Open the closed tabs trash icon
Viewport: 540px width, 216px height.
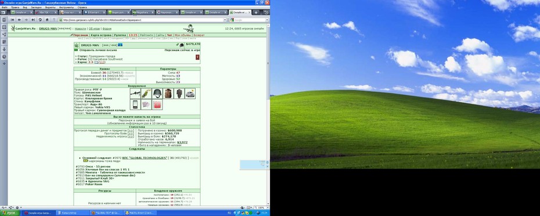coord(266,12)
